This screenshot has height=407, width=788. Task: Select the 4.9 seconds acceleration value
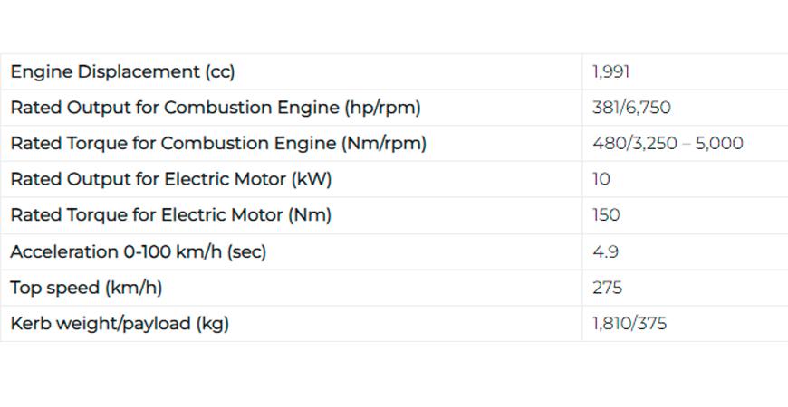pyautogui.click(x=605, y=251)
